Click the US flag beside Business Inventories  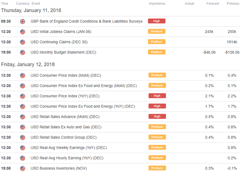[23, 169]
